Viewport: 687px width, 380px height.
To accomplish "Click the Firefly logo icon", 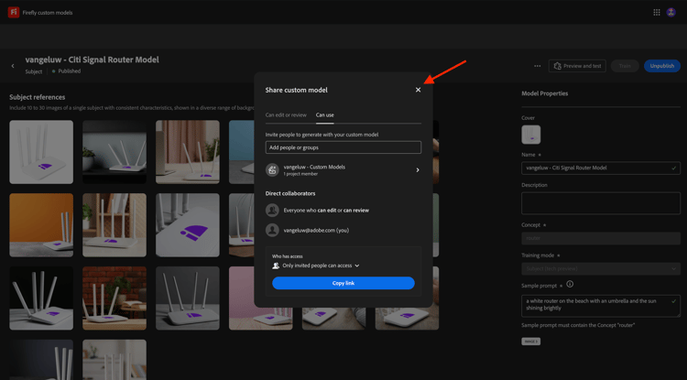I will tap(14, 12).
